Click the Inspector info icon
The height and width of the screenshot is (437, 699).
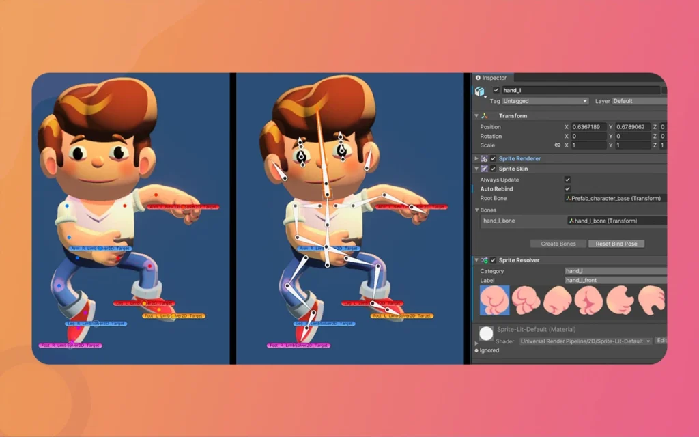pyautogui.click(x=478, y=78)
